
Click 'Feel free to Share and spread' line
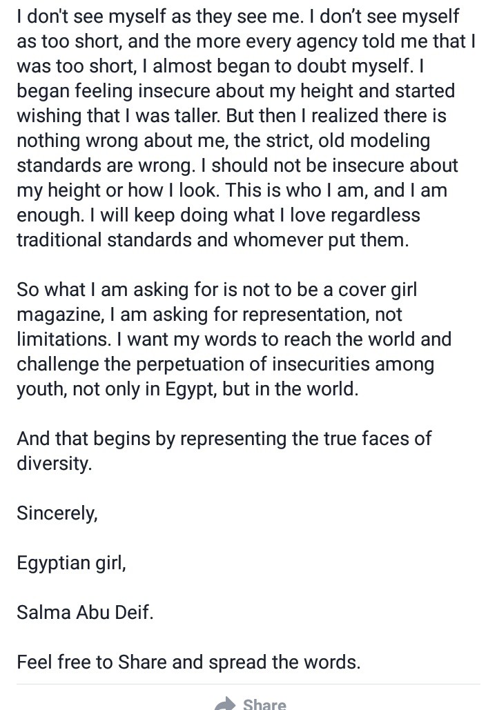click(x=188, y=662)
